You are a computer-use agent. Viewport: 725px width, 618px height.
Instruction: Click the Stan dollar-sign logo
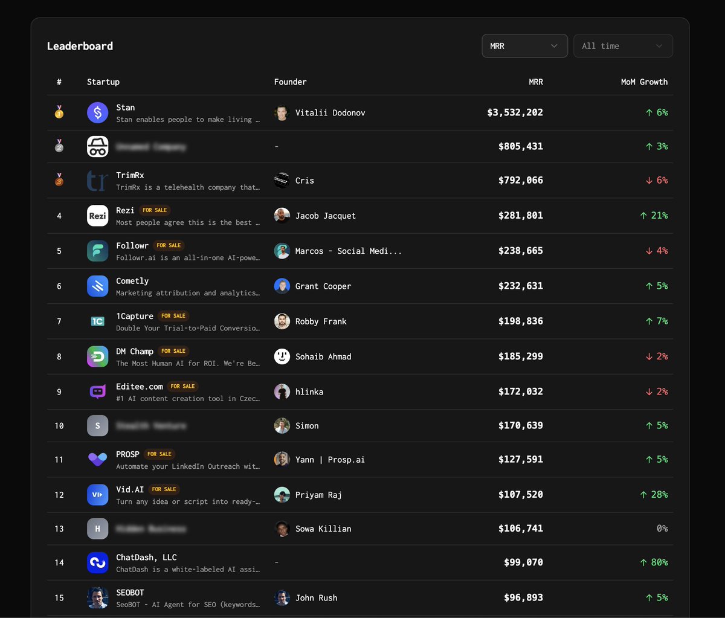pos(98,112)
